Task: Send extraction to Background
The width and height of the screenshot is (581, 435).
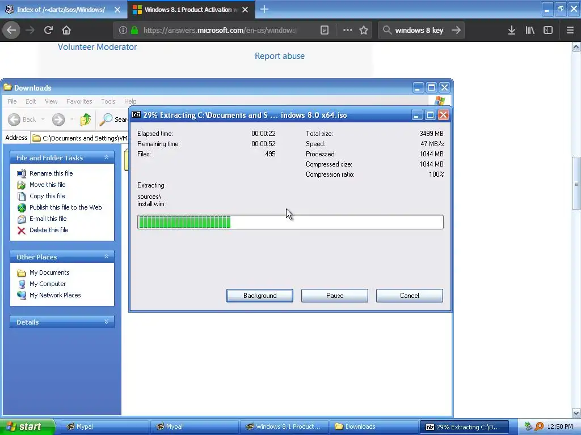Action: point(260,296)
